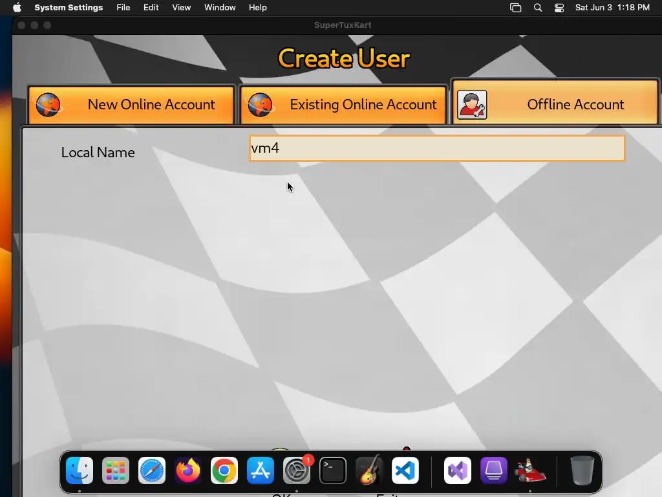
Task: Open the Offline Account tab
Action: (555, 102)
